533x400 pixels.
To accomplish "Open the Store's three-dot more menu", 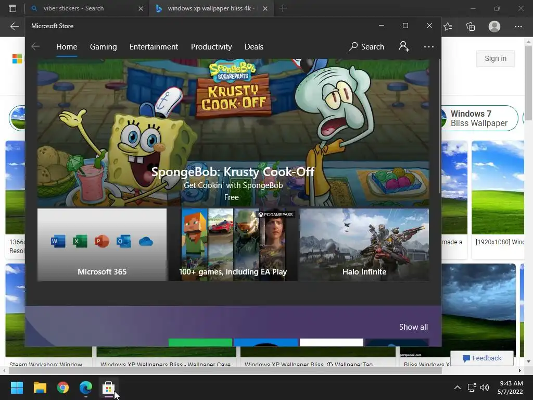I will (x=429, y=46).
